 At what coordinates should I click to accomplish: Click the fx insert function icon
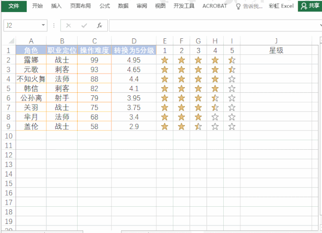click(100, 26)
